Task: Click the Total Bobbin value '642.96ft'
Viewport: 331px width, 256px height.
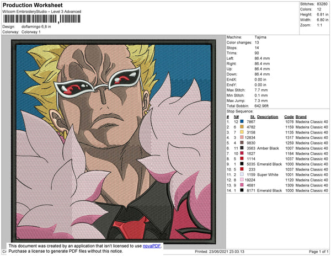Action: (261, 106)
